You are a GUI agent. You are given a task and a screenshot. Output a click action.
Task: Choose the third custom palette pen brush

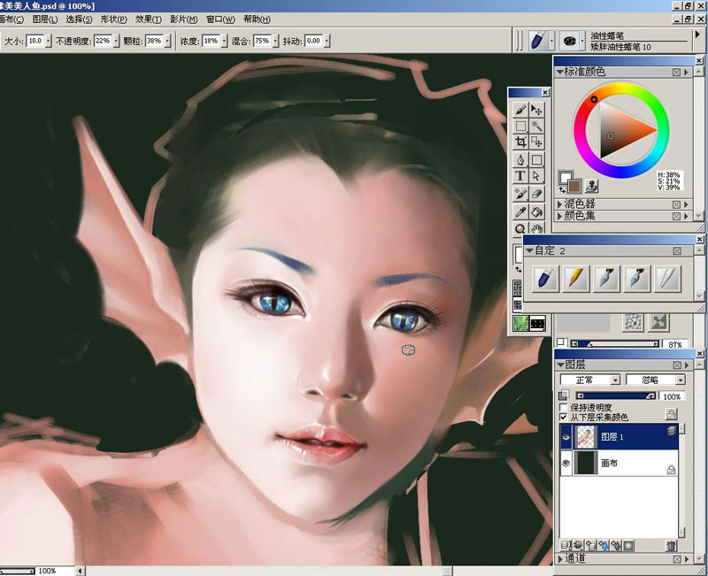click(606, 278)
